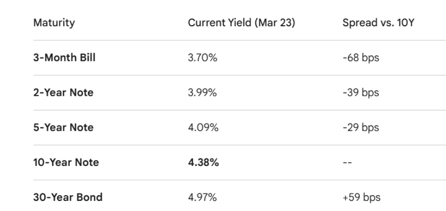Screen dimensions: 446x211
Task: Click the divider line above 30-Year Bond
Action: click(239, 180)
